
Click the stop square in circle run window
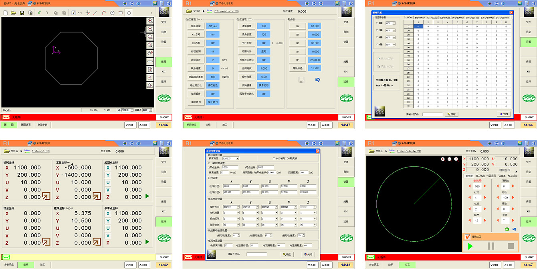click(511, 246)
